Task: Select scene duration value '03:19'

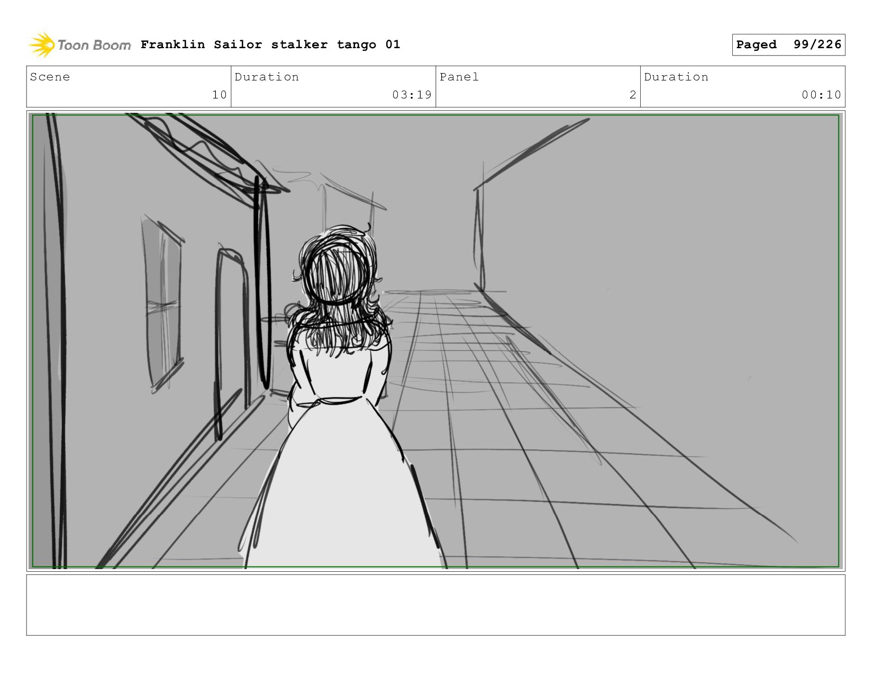Action: coord(412,95)
